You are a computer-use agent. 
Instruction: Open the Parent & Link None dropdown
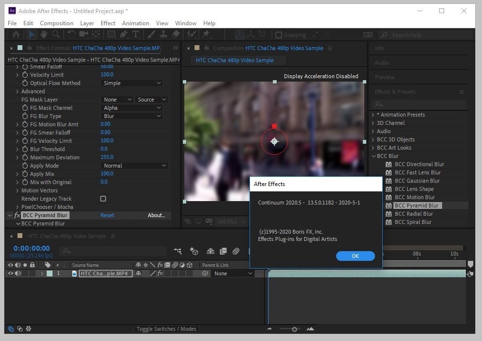232,273
